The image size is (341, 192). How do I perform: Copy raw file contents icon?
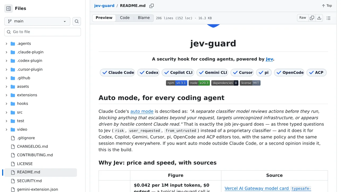pyautogui.click(x=312, y=18)
